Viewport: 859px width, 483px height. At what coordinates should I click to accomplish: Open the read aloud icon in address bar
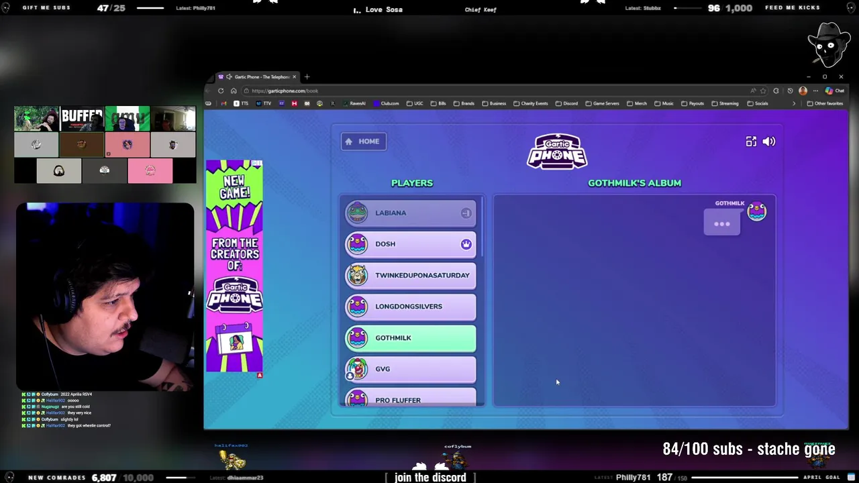pos(753,91)
